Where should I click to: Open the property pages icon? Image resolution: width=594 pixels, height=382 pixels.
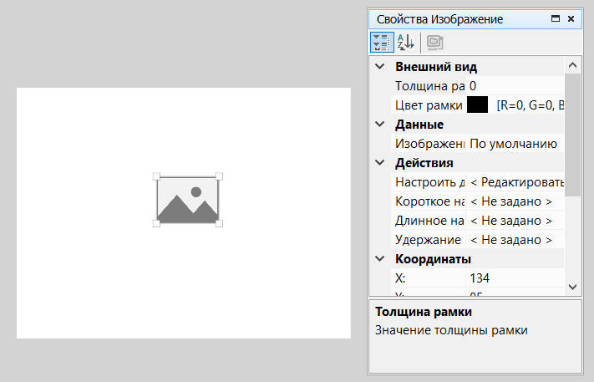pyautogui.click(x=434, y=42)
